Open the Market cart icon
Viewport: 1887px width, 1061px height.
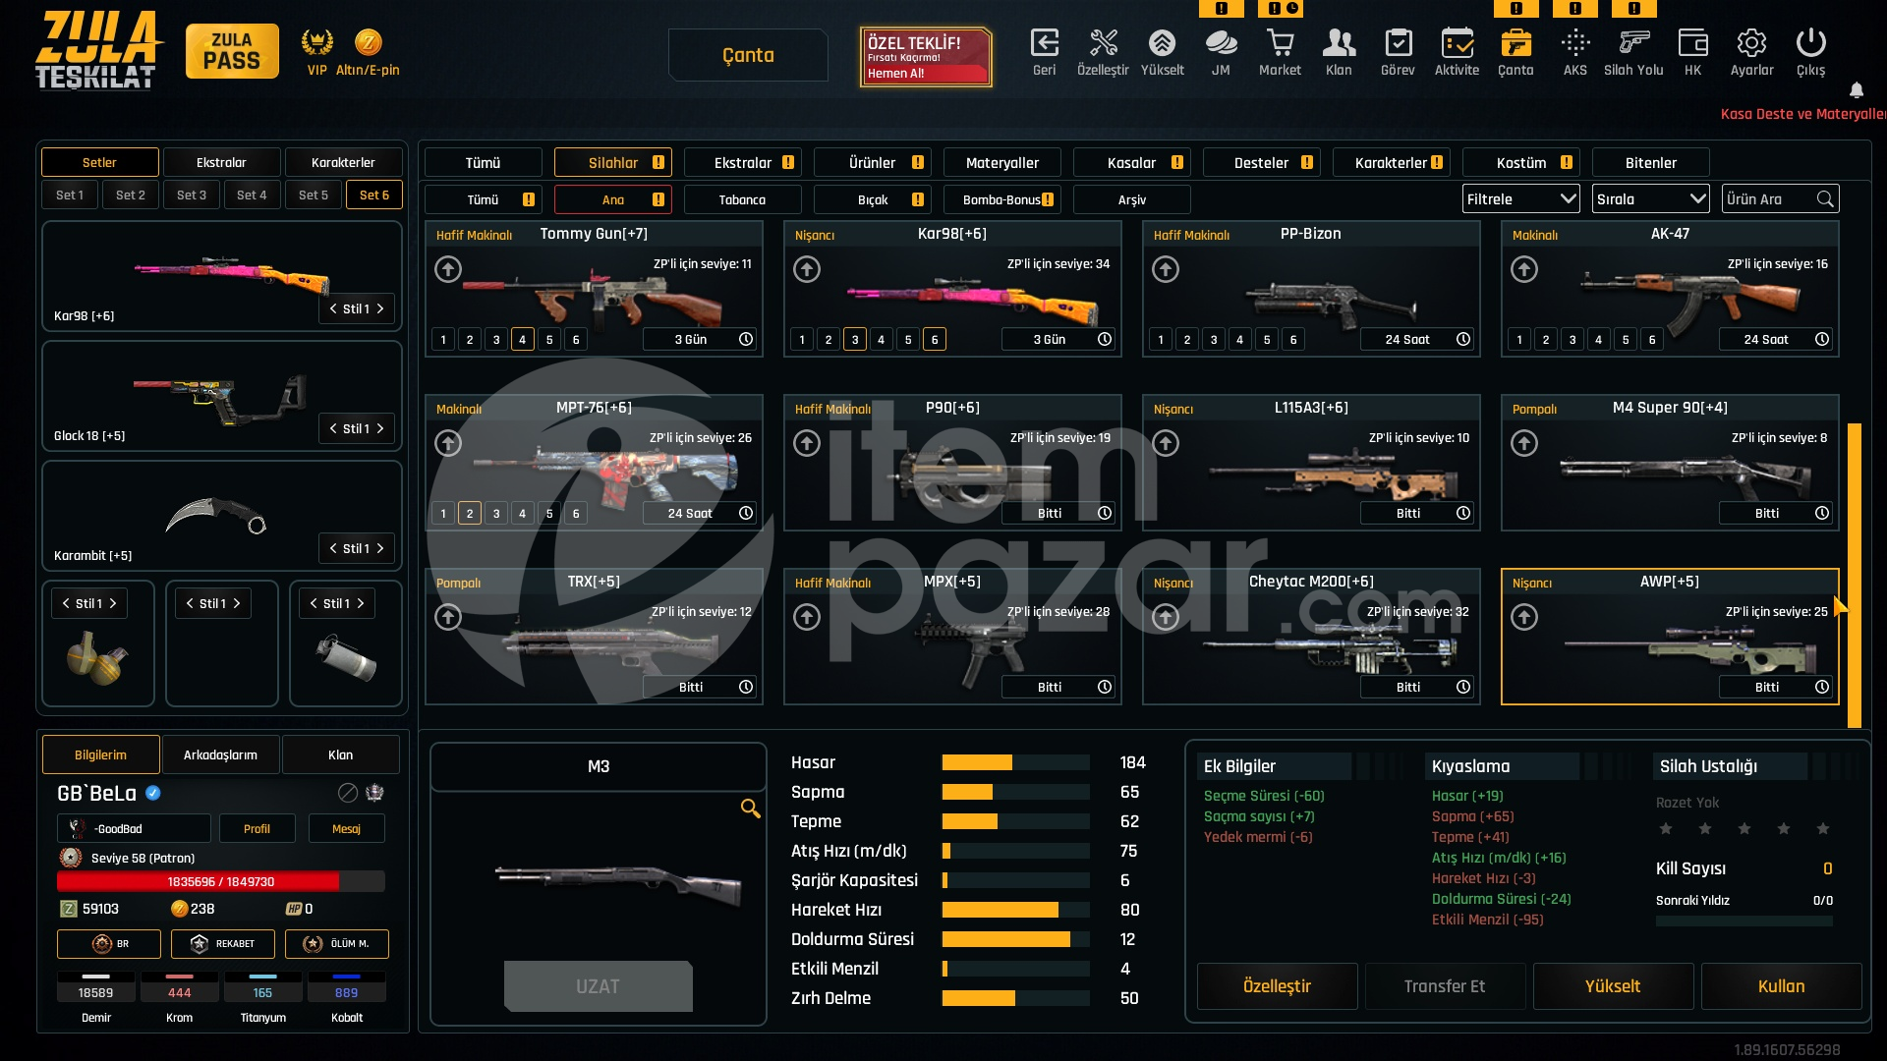[x=1280, y=43]
